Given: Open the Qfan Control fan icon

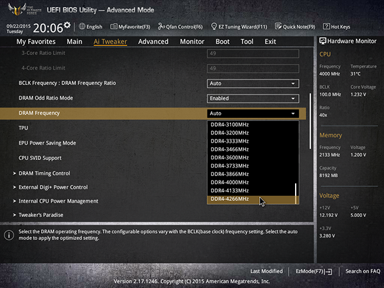Looking at the screenshot, I should tap(161, 26).
